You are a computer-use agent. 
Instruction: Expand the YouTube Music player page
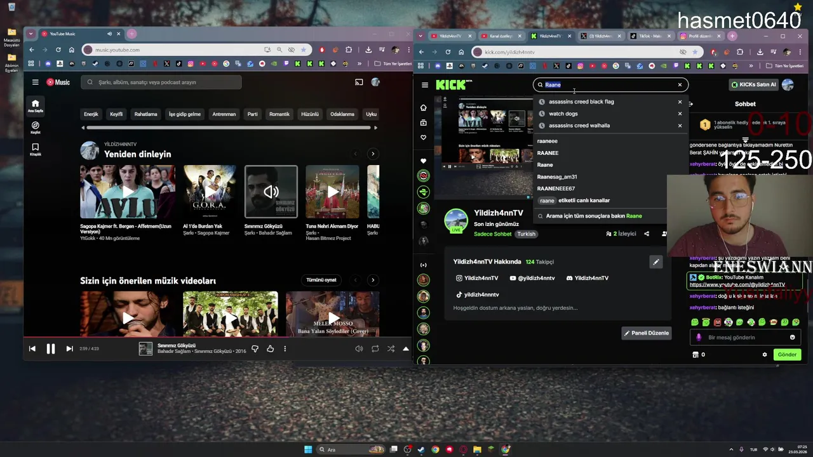tap(406, 348)
